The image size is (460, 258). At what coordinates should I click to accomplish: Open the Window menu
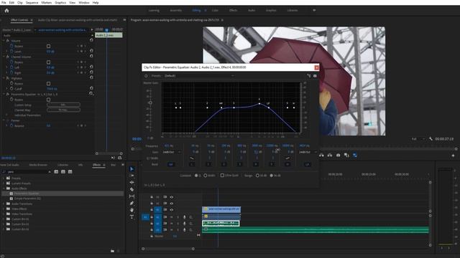[x=84, y=2]
